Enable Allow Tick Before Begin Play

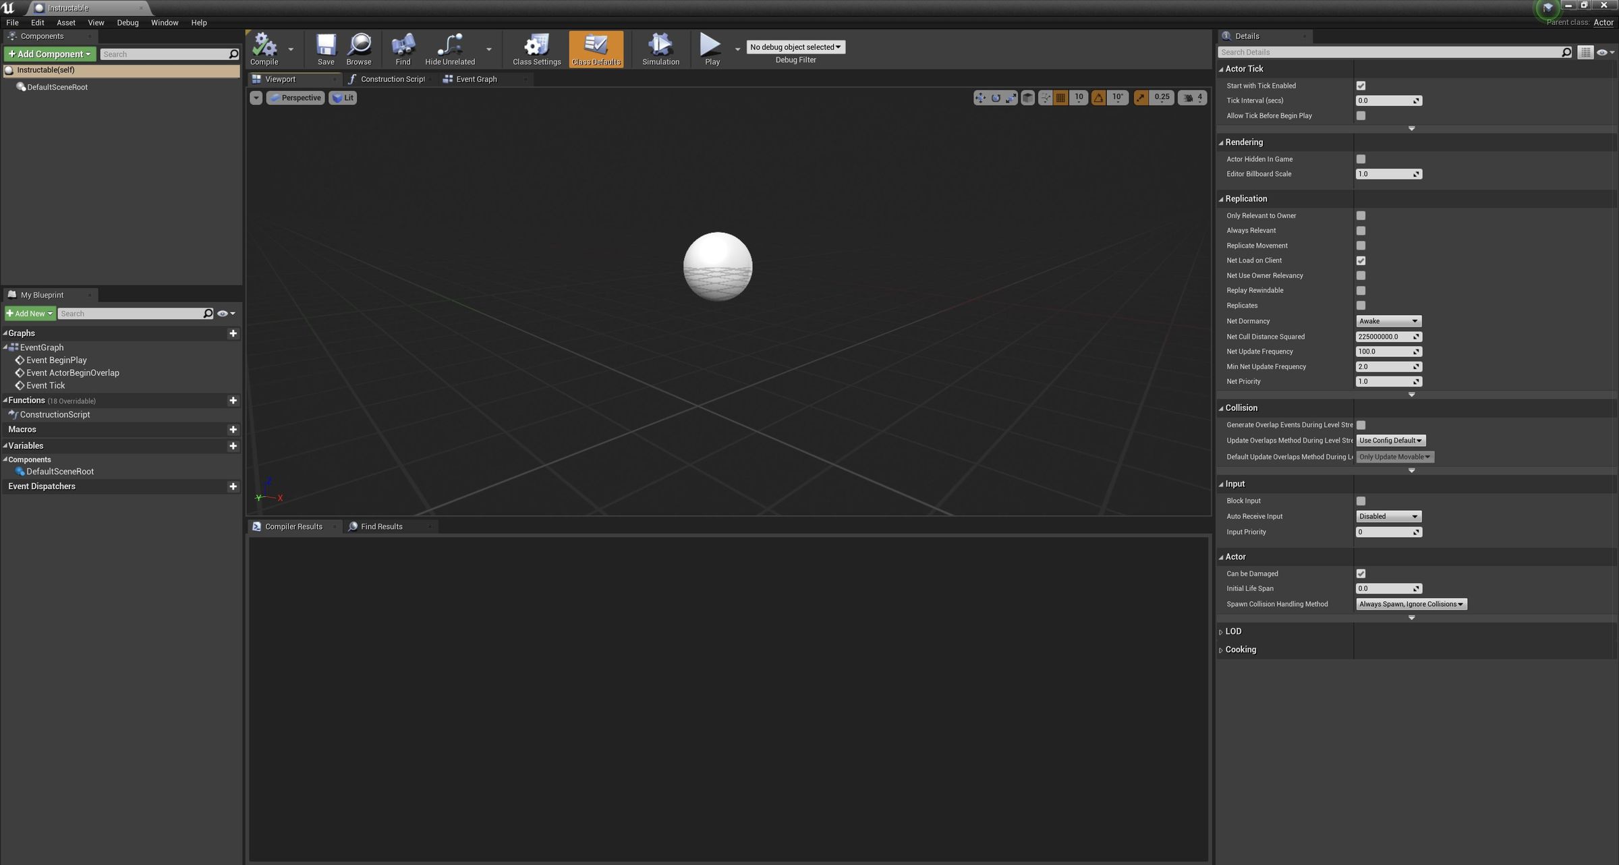pyautogui.click(x=1361, y=116)
